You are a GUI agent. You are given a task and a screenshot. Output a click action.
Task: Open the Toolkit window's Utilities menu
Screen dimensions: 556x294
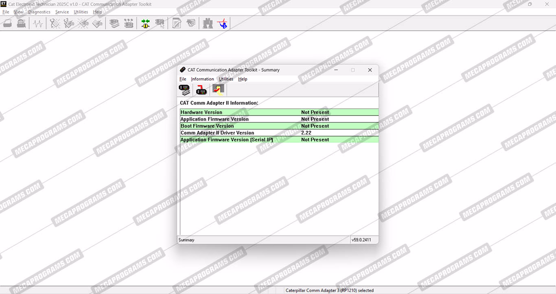(x=226, y=79)
